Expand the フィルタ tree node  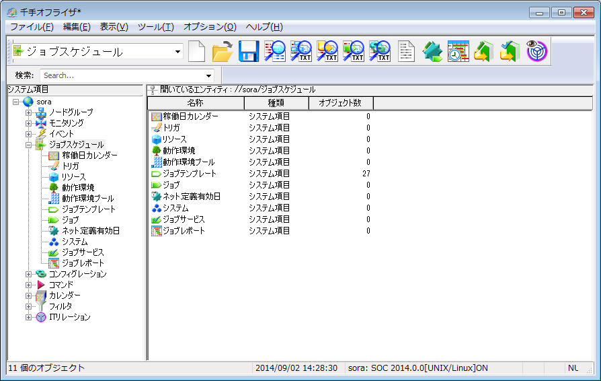tap(28, 306)
